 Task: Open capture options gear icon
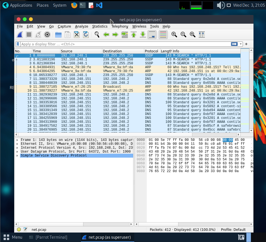[x=47, y=35]
